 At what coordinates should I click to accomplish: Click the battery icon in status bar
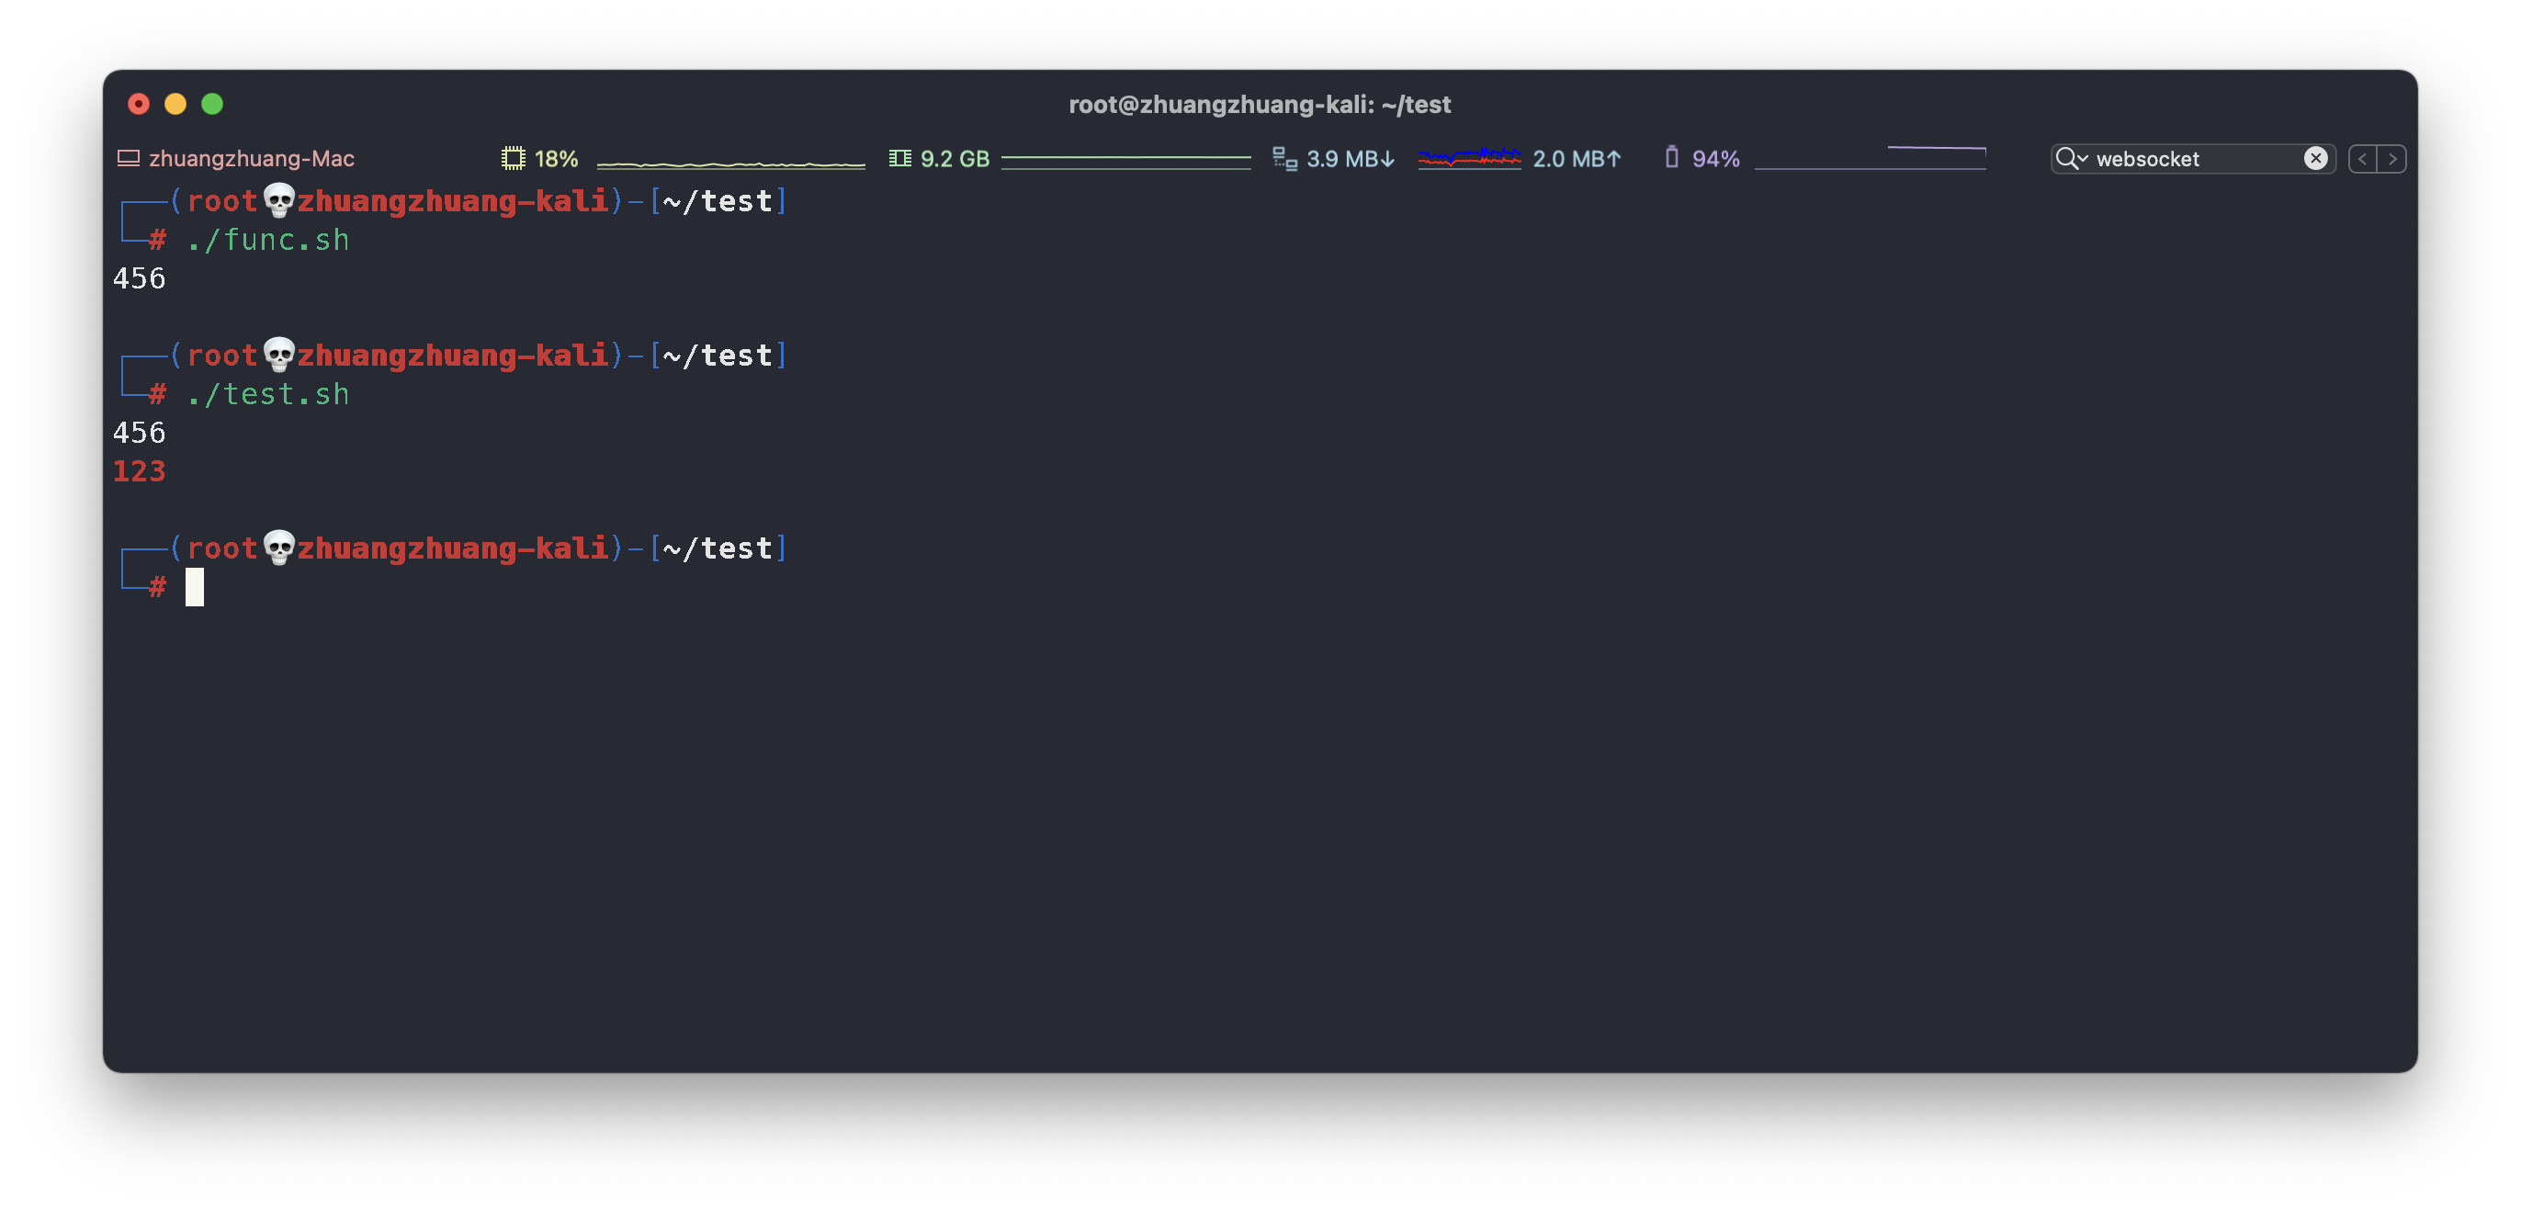coord(1671,158)
